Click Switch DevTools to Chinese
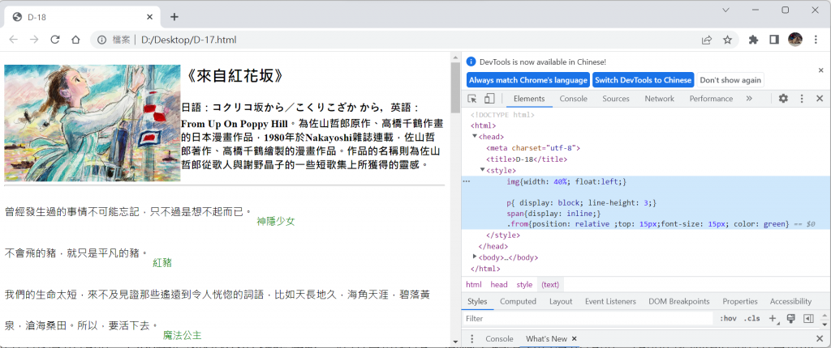 pyautogui.click(x=643, y=80)
